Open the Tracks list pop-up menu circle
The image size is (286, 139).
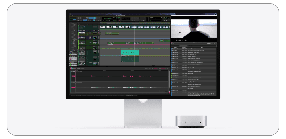77,22
